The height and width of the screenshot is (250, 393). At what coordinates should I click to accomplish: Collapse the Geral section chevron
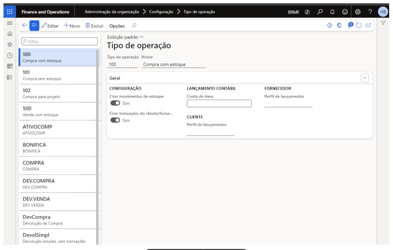pos(365,78)
